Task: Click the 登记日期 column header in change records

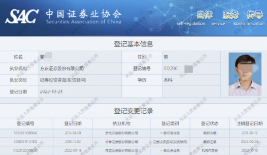Action: point(73,123)
